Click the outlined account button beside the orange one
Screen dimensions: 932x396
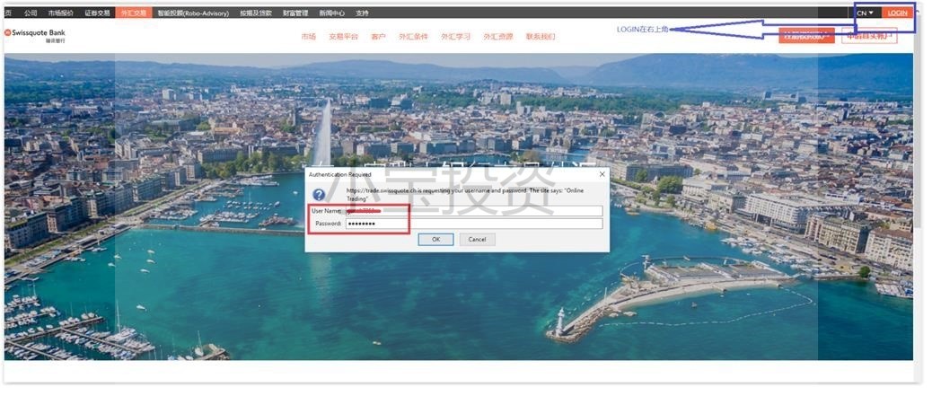[x=868, y=36]
